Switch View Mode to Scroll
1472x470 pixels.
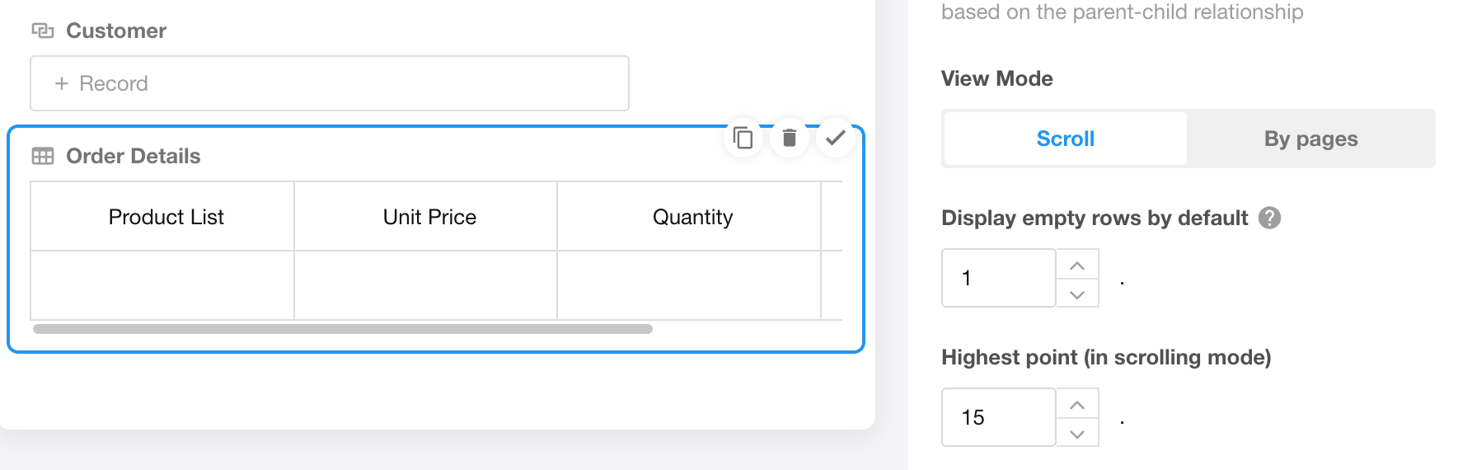click(1065, 139)
